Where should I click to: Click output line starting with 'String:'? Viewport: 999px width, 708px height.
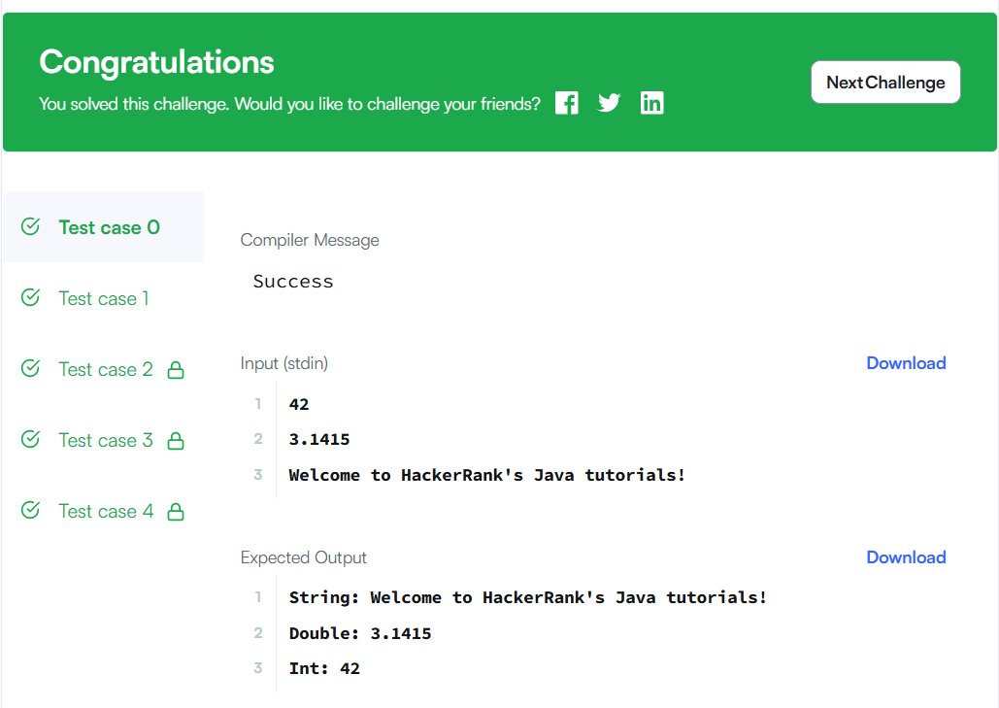[527, 597]
